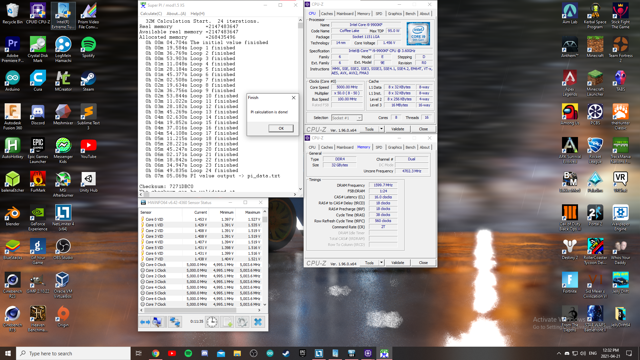Open the Help(H) menu in Super PI
Viewport: 640px width, 360px height.
pyautogui.click(x=198, y=14)
